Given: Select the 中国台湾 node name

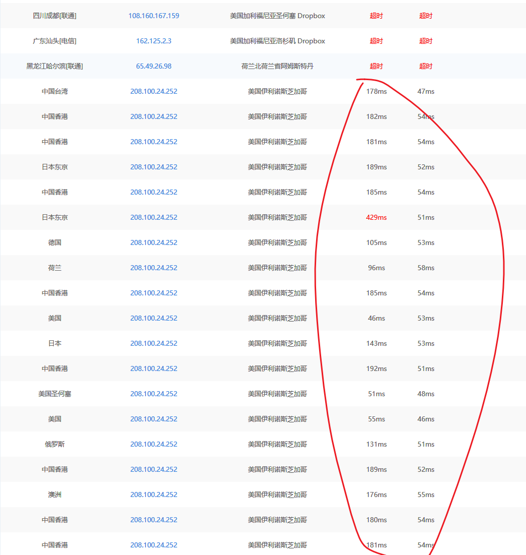Looking at the screenshot, I should pos(54,91).
